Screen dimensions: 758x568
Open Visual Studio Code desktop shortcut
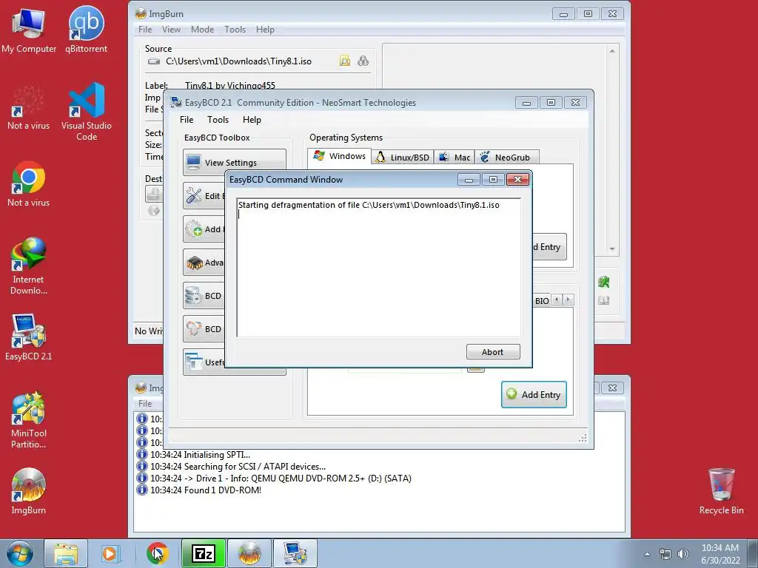coord(87,111)
